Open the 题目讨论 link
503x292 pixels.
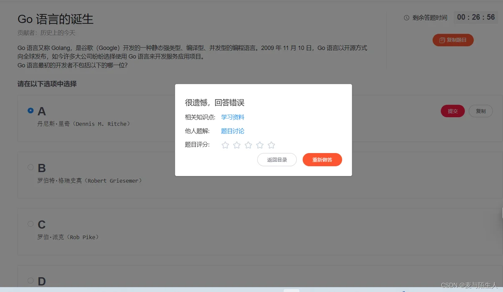233,131
